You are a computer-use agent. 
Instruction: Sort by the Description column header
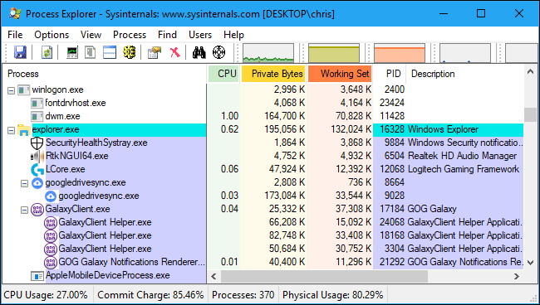[465, 74]
